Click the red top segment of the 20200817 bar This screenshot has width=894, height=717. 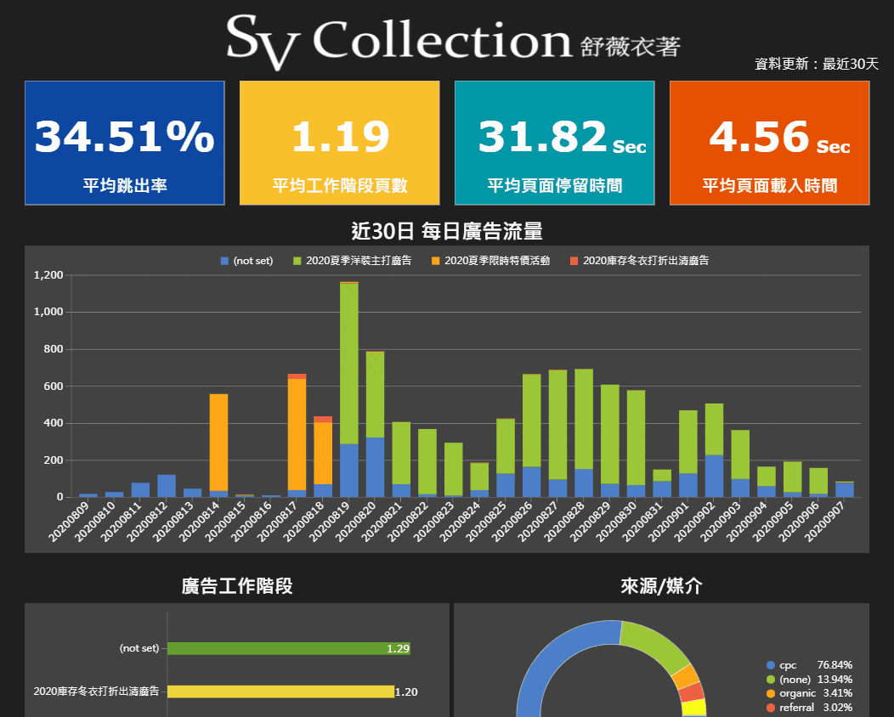pos(297,376)
